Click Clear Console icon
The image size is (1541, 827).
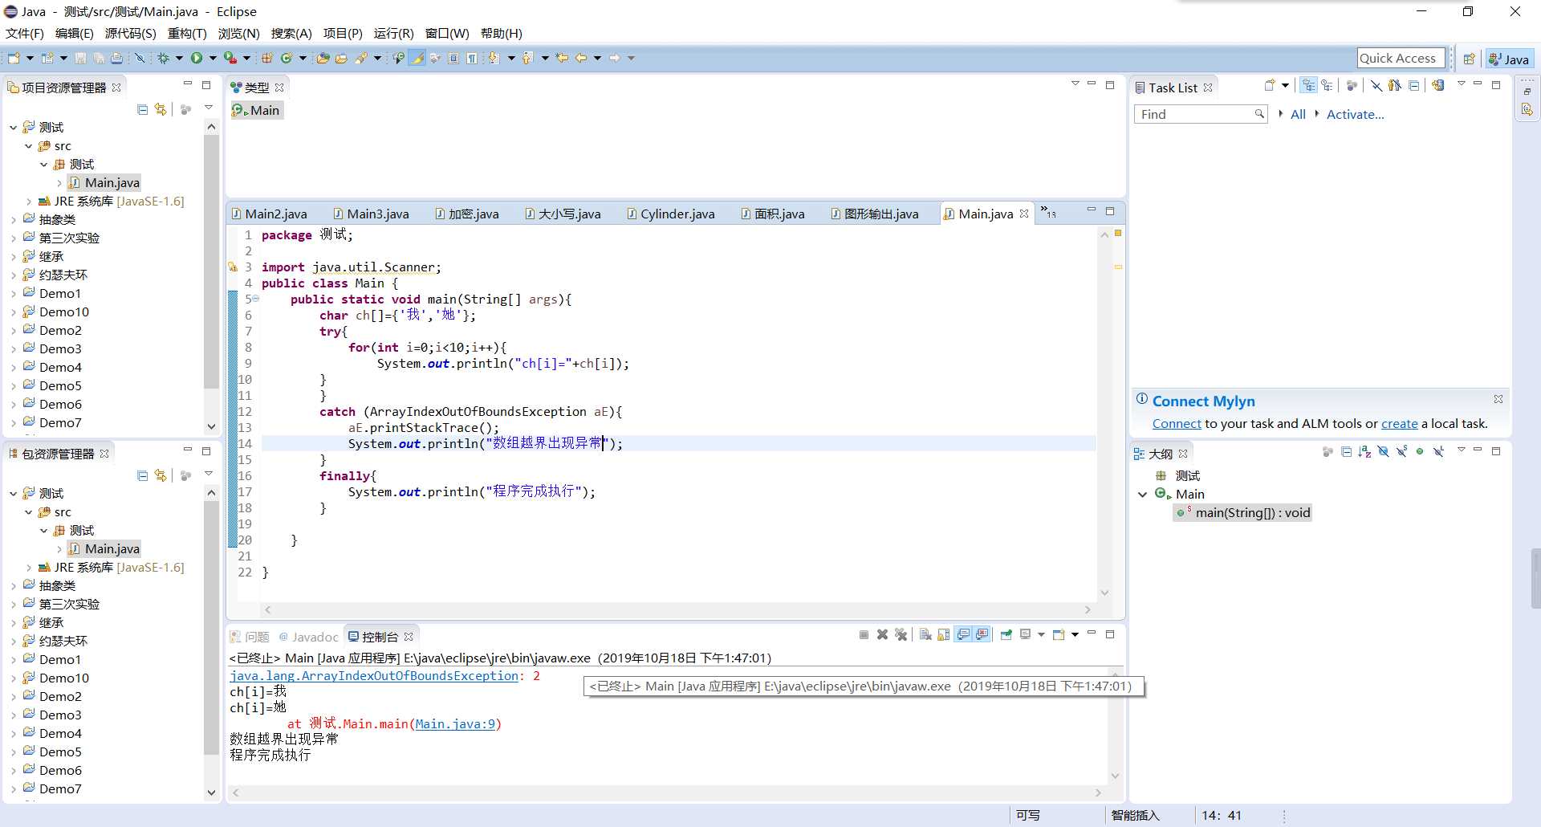tap(925, 634)
